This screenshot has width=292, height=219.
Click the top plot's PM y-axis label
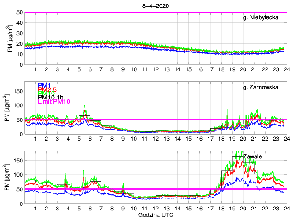pyautogui.click(x=10, y=38)
